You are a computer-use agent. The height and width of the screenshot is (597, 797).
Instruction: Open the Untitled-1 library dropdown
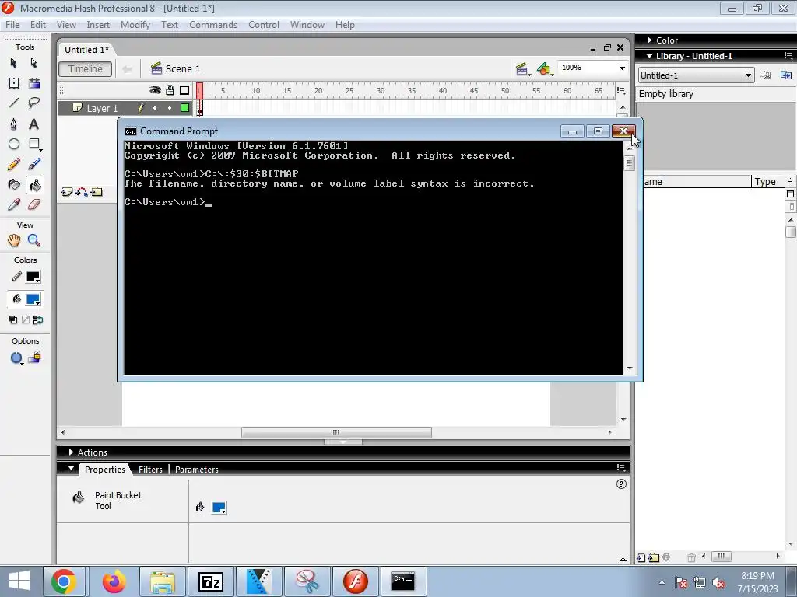pyautogui.click(x=695, y=75)
